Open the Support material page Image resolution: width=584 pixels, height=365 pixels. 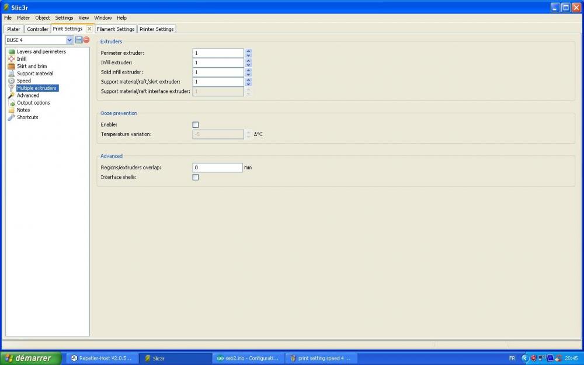tap(35, 74)
